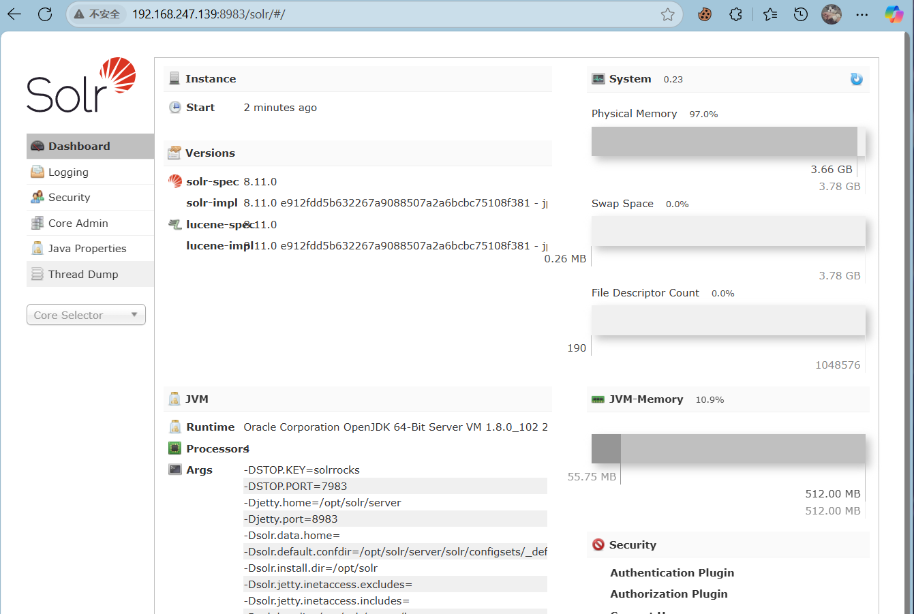Click the File Descriptor Count bar
Screen dimensions: 914x614
[729, 320]
